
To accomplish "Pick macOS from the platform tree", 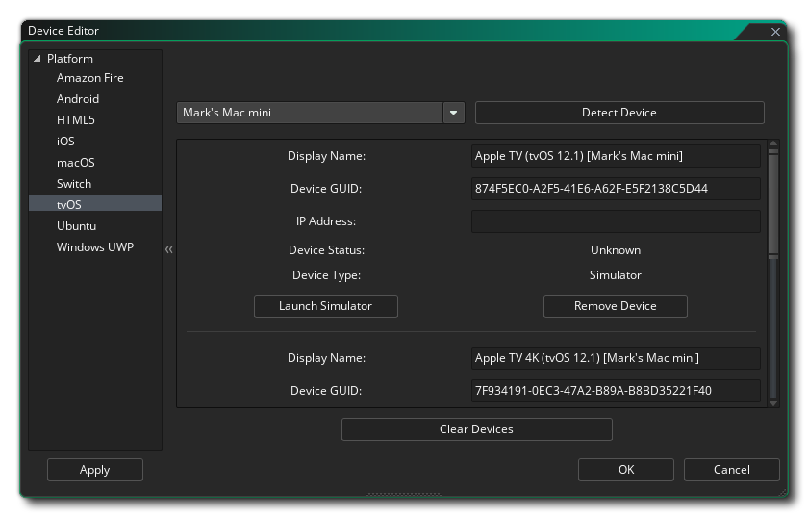I will tap(75, 163).
